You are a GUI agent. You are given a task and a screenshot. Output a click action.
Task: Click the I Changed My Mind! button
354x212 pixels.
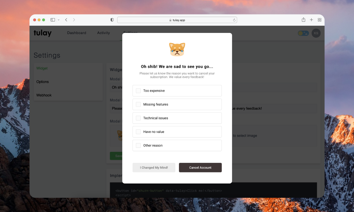[x=154, y=168]
